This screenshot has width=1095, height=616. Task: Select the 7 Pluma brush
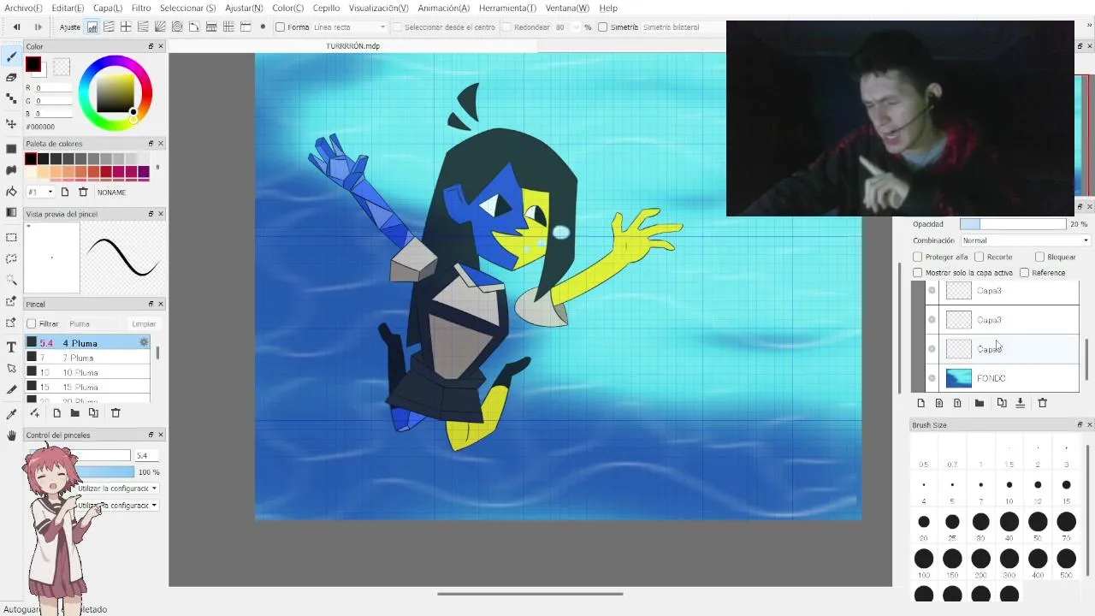[x=87, y=358]
